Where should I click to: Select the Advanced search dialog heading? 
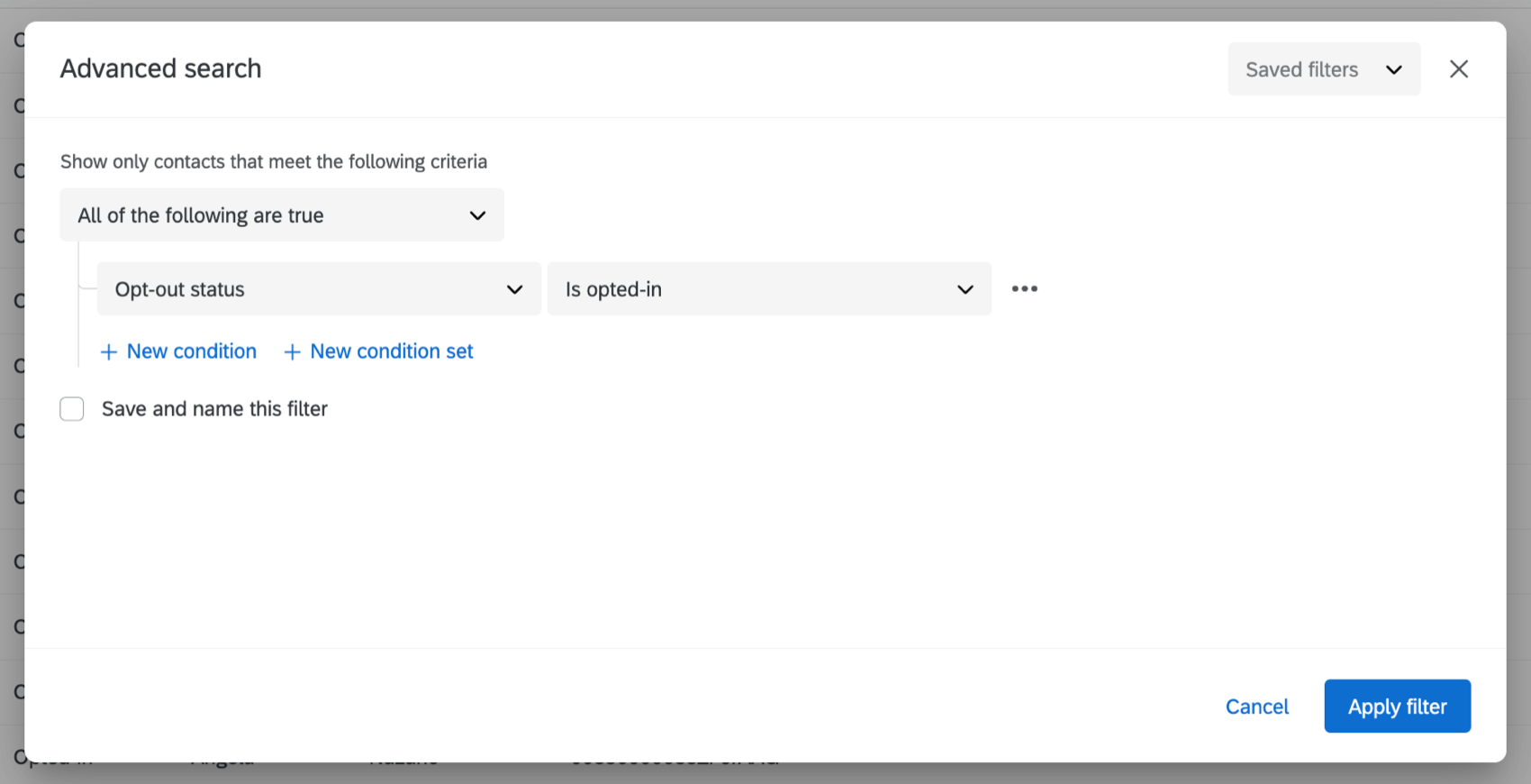coord(160,68)
